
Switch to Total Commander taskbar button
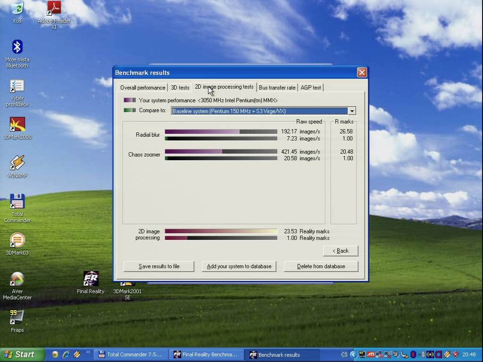[131, 354]
